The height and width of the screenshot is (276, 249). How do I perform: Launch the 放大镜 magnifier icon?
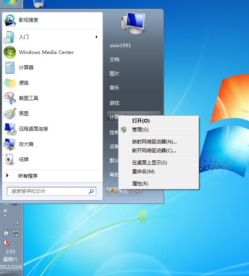(10, 144)
